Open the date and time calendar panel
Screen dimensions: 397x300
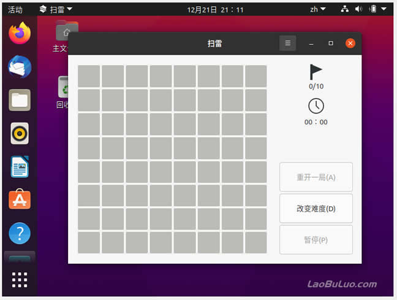pos(215,10)
